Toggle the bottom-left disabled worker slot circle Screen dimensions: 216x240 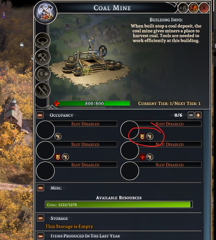(45, 171)
